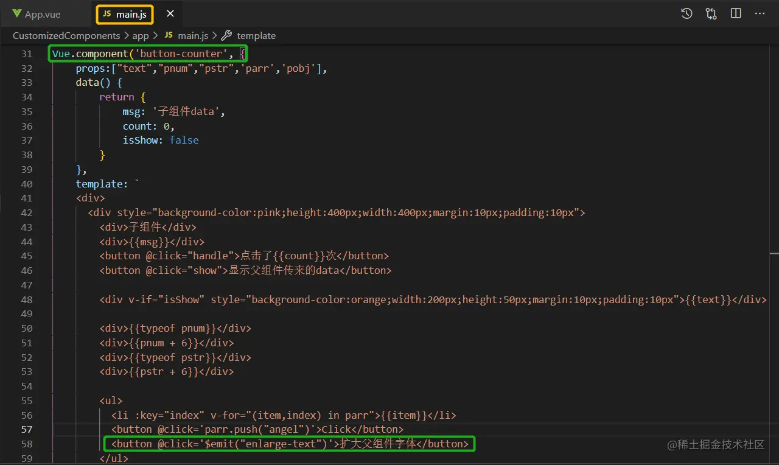Click the {{typeof pnum}} expression

[x=173, y=328]
